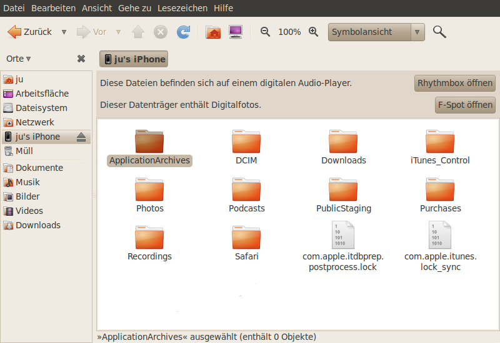Open the Symbolansicht view mode dropdown

pyautogui.click(x=376, y=32)
